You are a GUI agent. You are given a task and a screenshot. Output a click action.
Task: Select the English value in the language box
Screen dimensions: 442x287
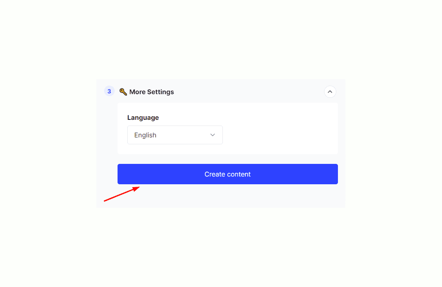145,135
